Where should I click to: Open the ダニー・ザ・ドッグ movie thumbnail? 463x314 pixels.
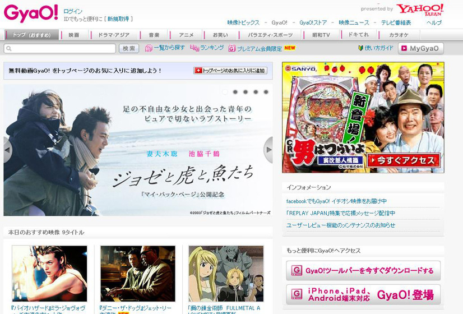pos(138,273)
